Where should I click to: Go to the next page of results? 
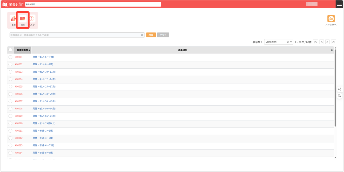(x=328, y=42)
